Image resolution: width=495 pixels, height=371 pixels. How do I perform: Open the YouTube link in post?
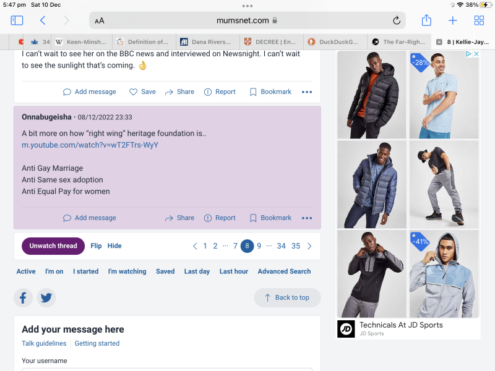tap(90, 145)
